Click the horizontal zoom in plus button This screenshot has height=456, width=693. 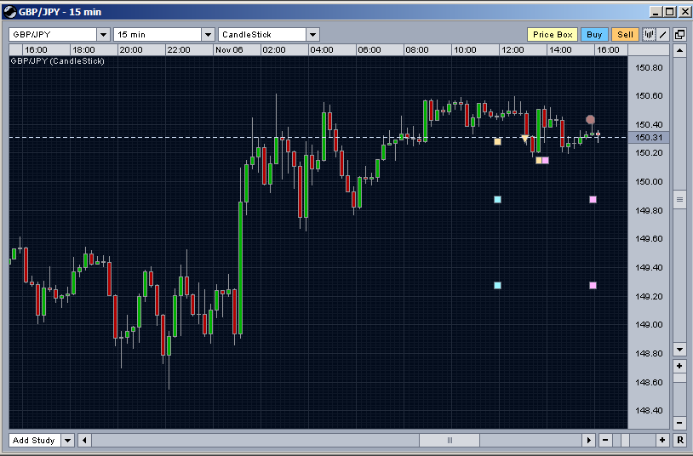tap(662, 440)
